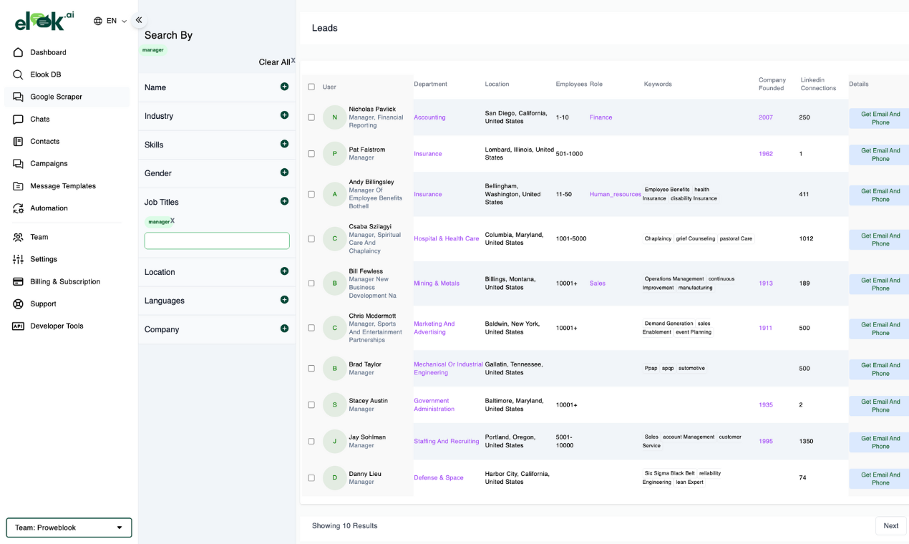Go to Next page of results

pyautogui.click(x=891, y=525)
